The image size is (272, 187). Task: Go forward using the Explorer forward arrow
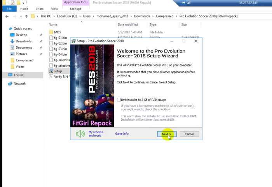pyautogui.click(x=15, y=16)
